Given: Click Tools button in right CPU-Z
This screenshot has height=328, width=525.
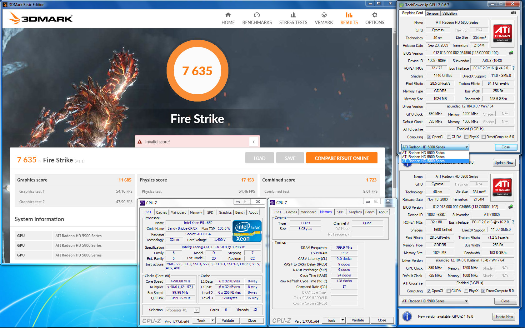Looking at the screenshot, I should (x=331, y=320).
